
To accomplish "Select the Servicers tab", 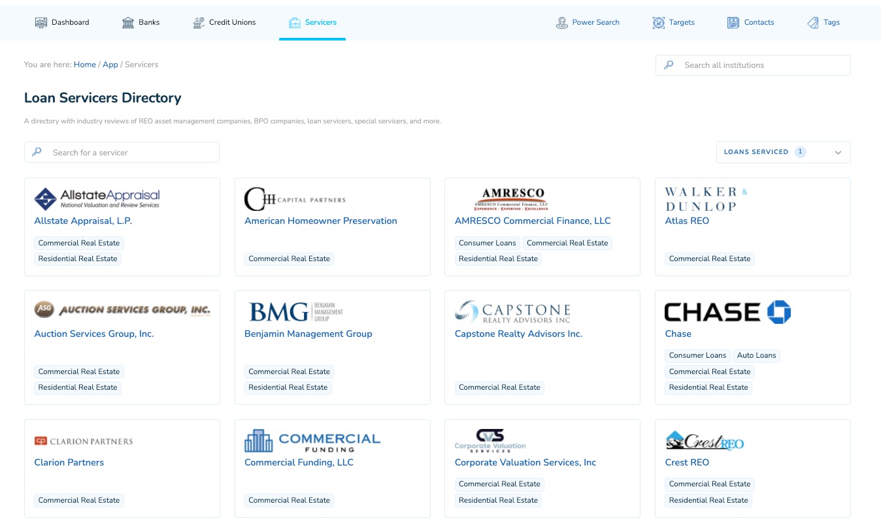I will (x=312, y=22).
